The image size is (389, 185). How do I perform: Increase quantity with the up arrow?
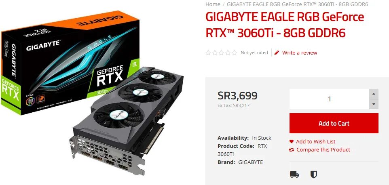(374, 94)
